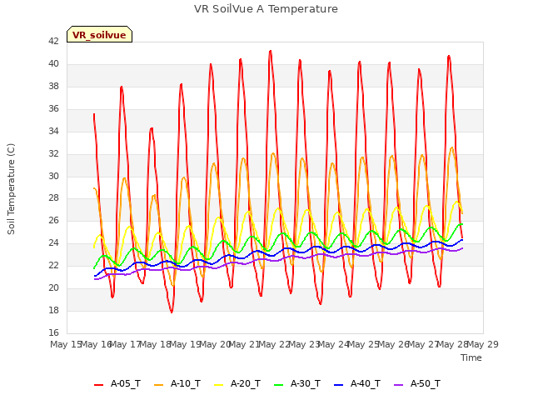Viewport: 533px width, 400px height.
Task: Click the 40 y-axis tick label
Action: (x=53, y=63)
